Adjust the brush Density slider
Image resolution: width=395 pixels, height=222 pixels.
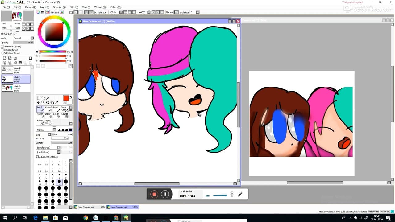[62, 143]
